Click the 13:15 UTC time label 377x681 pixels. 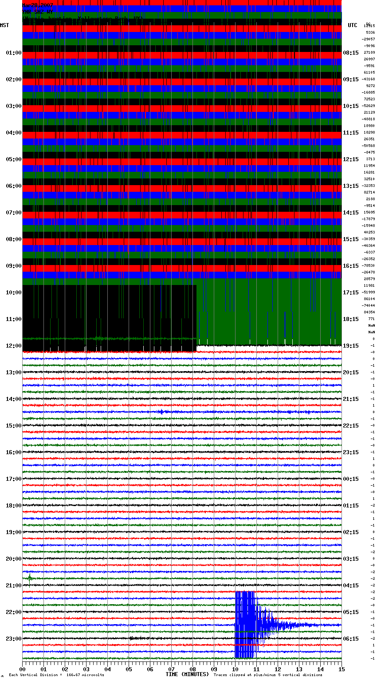pos(351,186)
